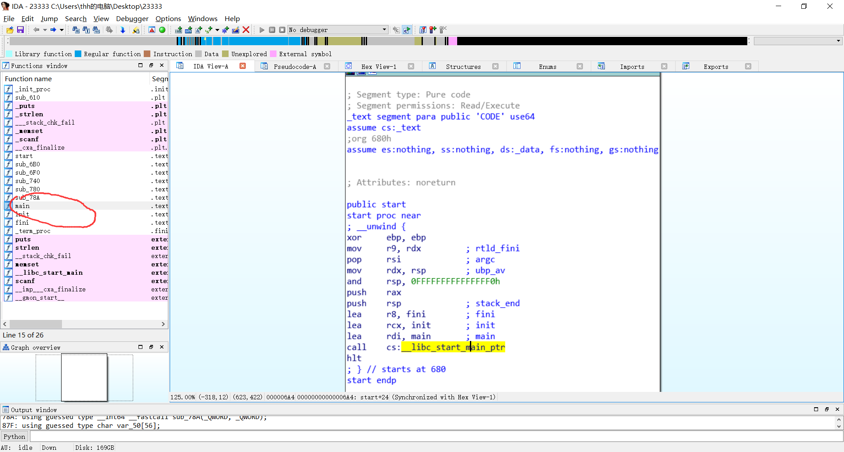
Task: Open the Windows menu
Action: (203, 18)
